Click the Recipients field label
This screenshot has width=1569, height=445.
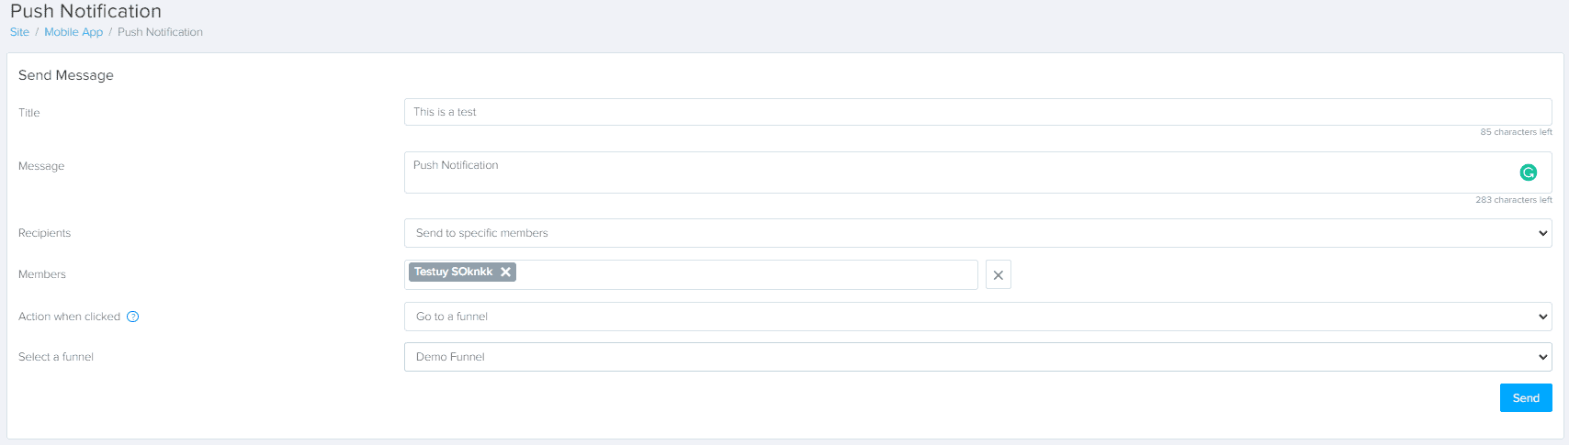pos(44,233)
